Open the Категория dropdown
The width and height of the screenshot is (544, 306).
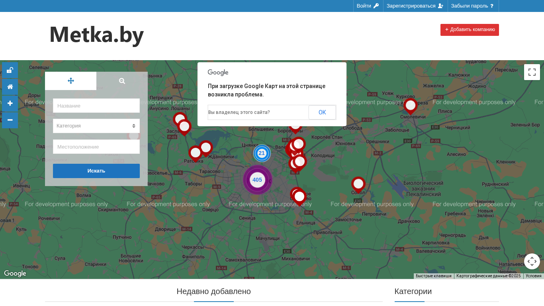[x=96, y=126]
